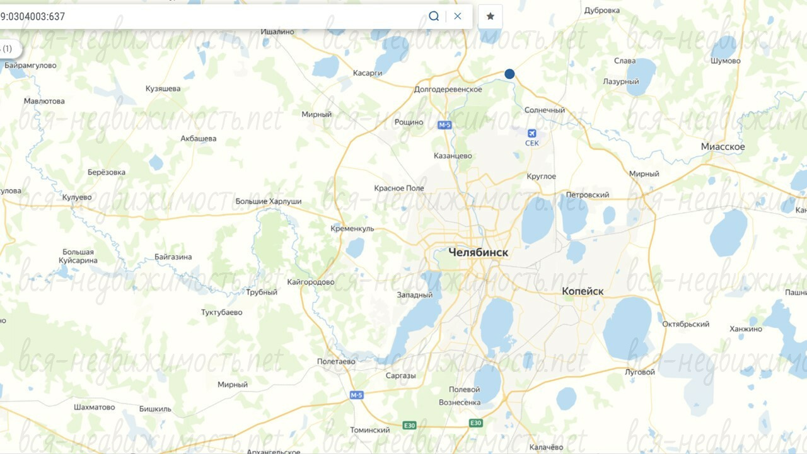The width and height of the screenshot is (807, 454).
Task: Click the results chip showing (1)
Action: [8, 49]
